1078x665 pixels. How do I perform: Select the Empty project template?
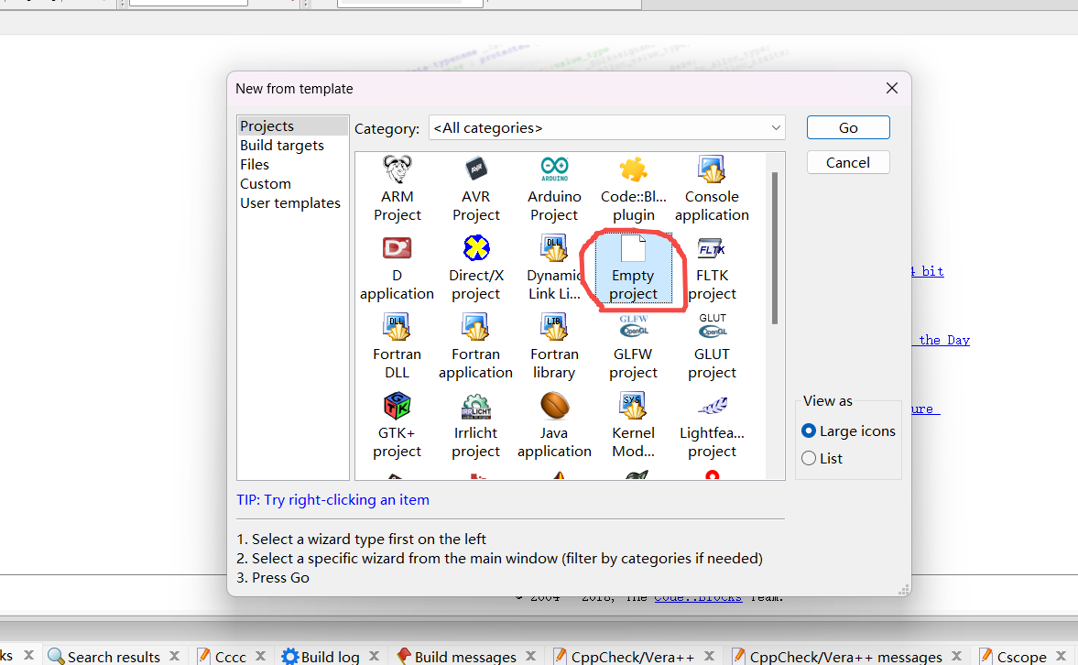tap(633, 268)
